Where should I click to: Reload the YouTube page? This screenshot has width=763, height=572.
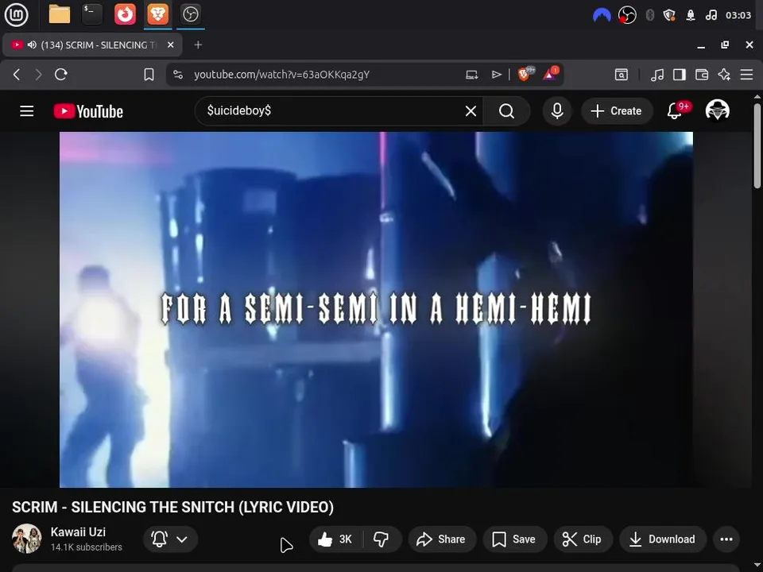(x=61, y=75)
